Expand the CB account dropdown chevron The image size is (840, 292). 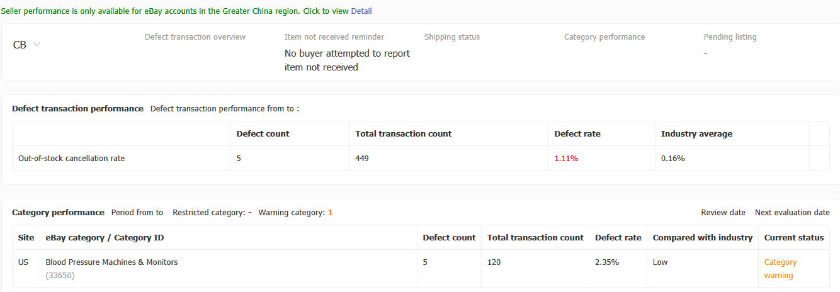[37, 45]
